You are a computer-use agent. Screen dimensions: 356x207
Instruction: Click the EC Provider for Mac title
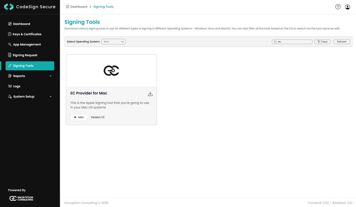coord(89,93)
